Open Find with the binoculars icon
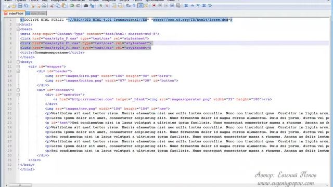The image size is (333, 187). pyautogui.click(x=86, y=6)
